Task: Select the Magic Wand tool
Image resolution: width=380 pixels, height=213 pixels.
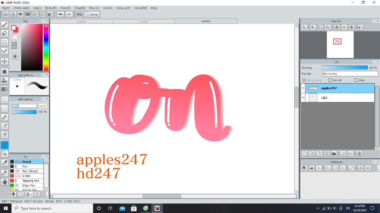Action: pyautogui.click(x=4, y=117)
